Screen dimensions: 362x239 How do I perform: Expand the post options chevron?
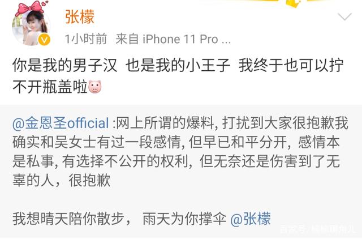pyautogui.click(x=344, y=16)
